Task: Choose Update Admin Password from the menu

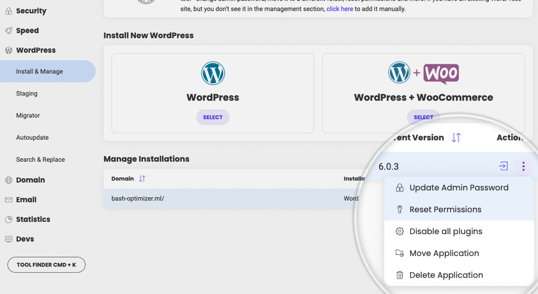Action: pyautogui.click(x=459, y=188)
